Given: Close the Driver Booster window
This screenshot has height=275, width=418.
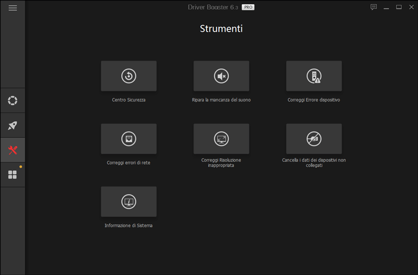Looking at the screenshot, I should coord(411,7).
